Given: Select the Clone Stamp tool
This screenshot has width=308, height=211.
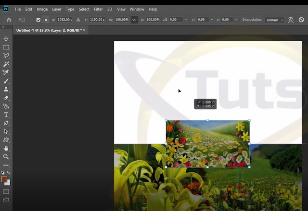Looking at the screenshot, I should 6,89.
